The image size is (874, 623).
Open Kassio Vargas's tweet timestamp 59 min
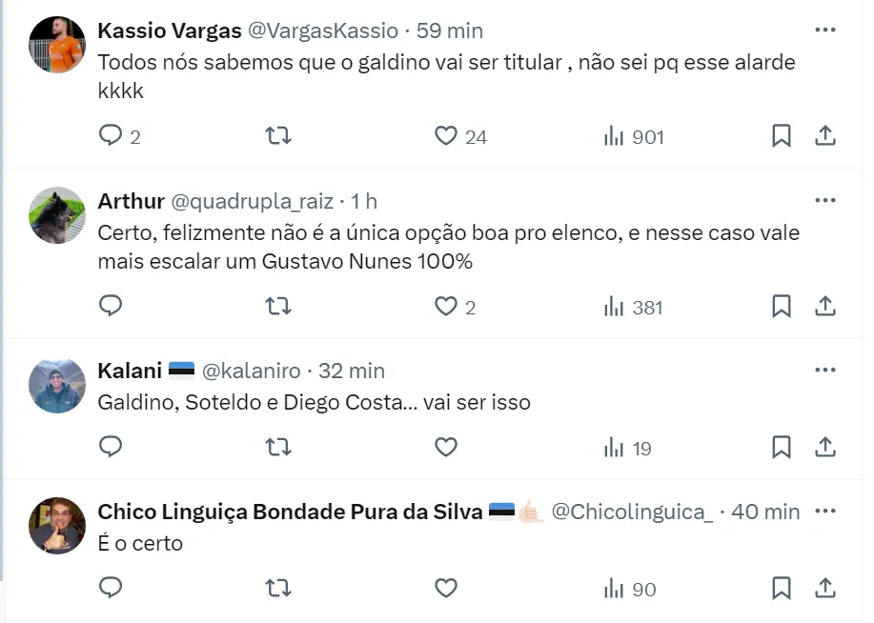tap(450, 30)
